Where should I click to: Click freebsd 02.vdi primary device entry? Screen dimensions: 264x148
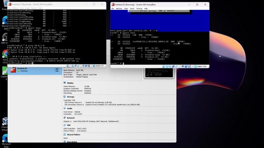click(99, 102)
